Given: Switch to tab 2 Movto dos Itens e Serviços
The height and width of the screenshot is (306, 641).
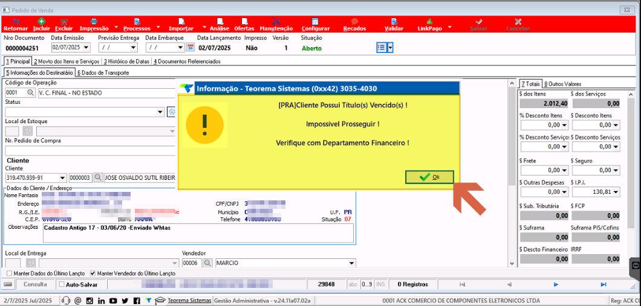Looking at the screenshot, I should [x=67, y=62].
